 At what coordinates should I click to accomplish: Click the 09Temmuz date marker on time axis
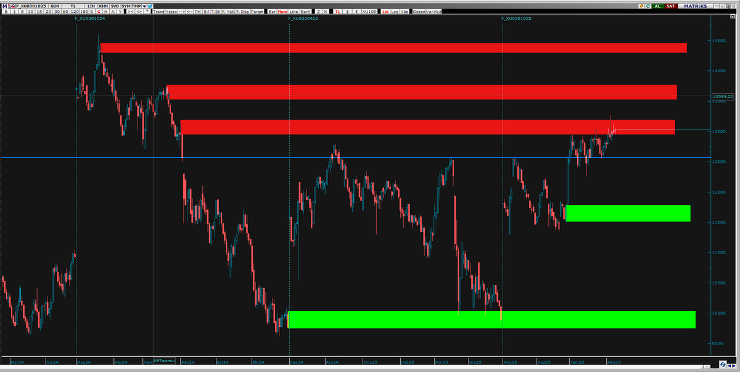tap(164, 360)
